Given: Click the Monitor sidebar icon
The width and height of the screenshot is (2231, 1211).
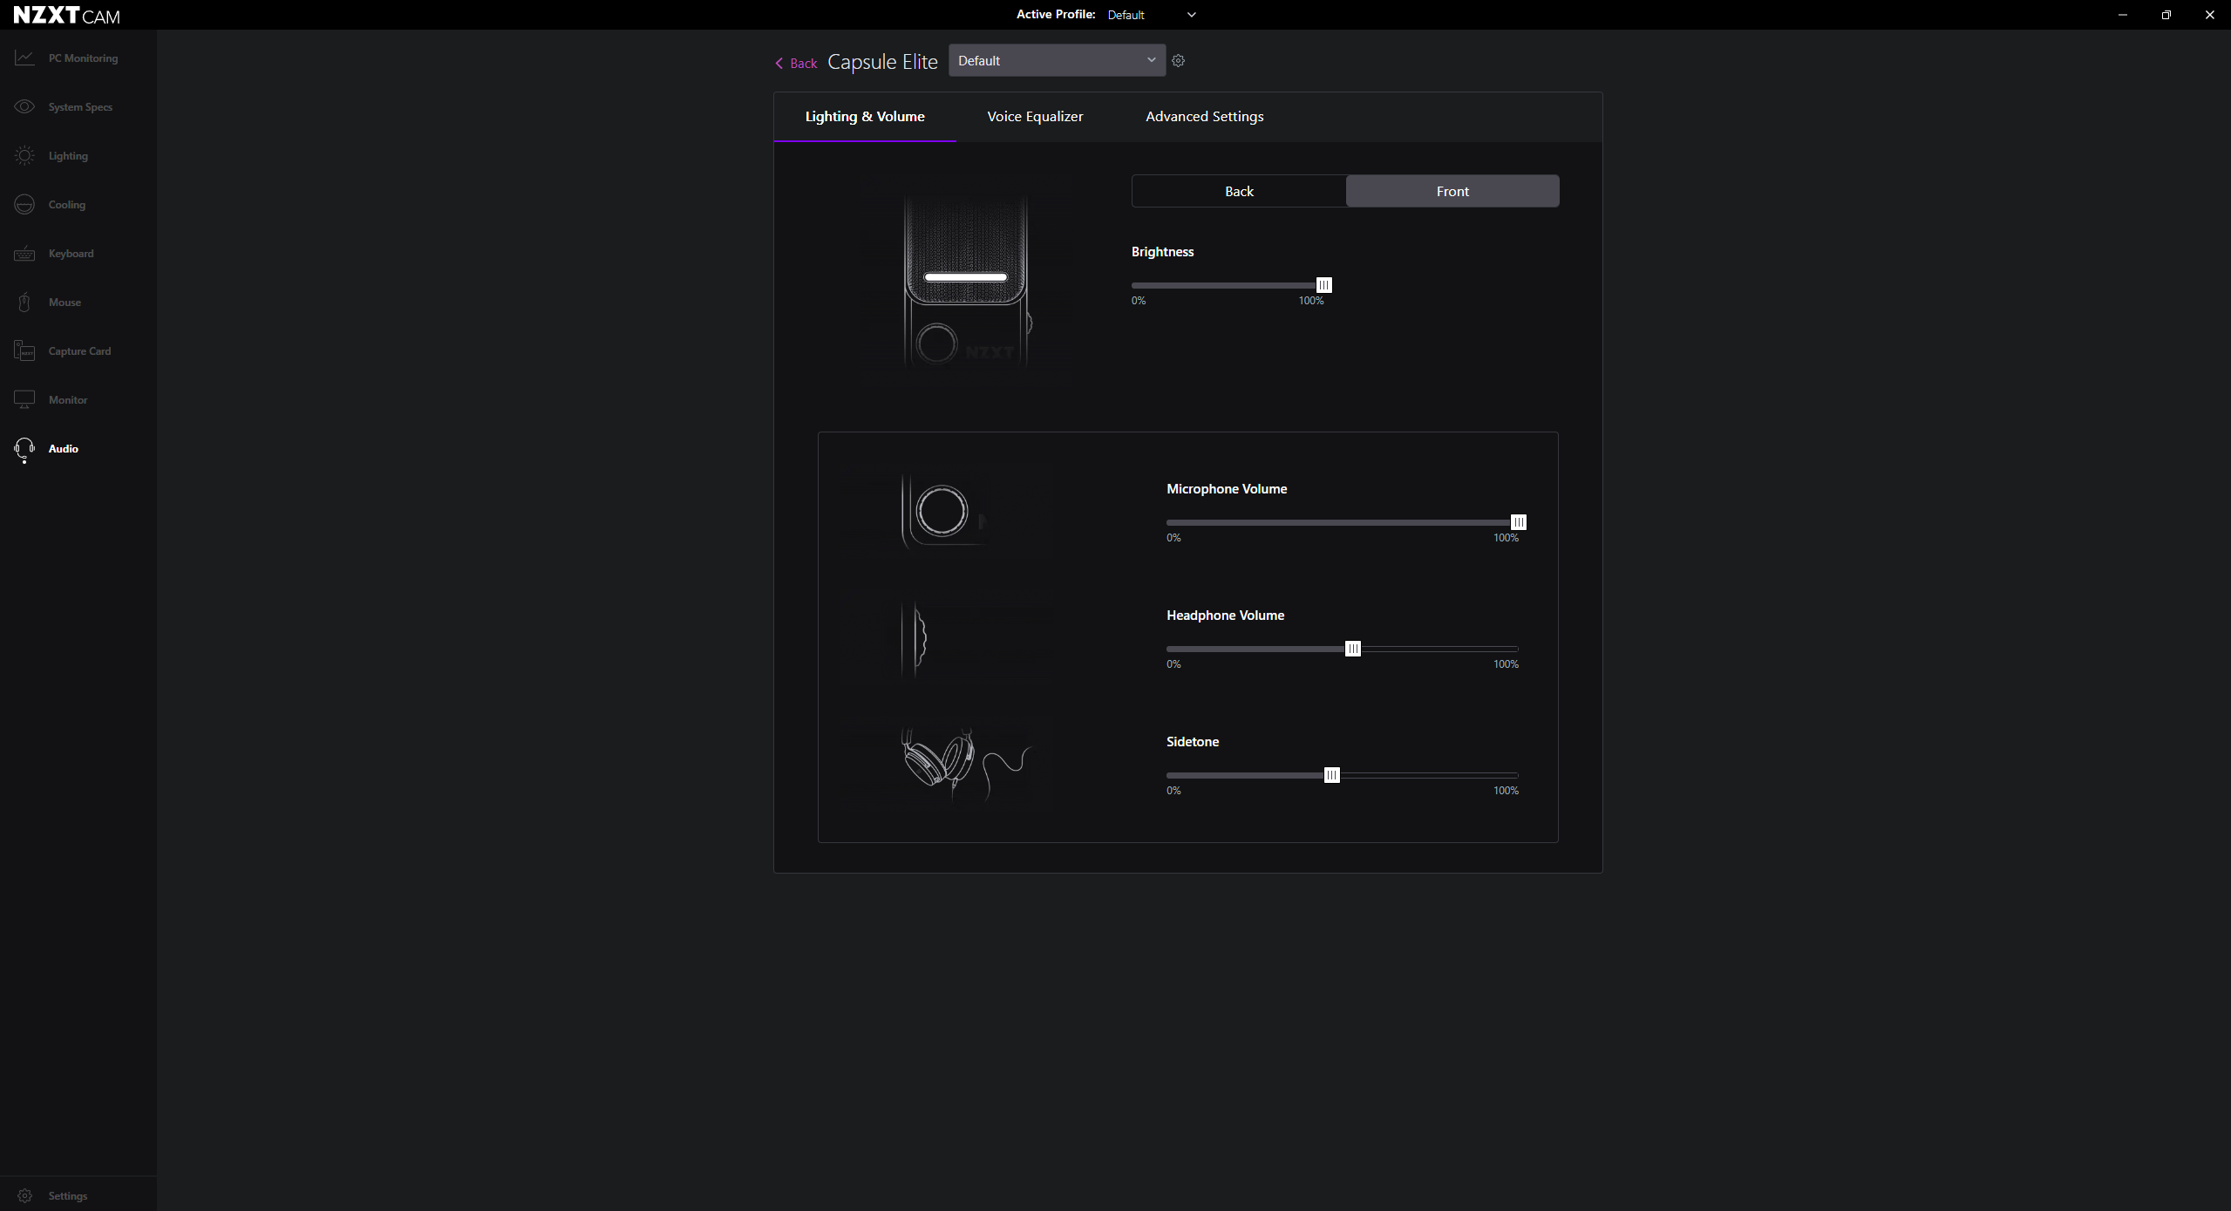Looking at the screenshot, I should pyautogui.click(x=24, y=399).
